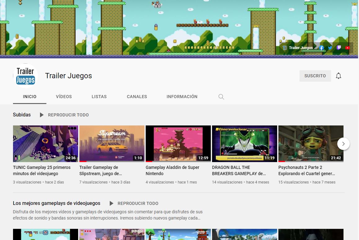The height and width of the screenshot is (240, 359).
Task: Click the Psychonauts 2 Parte 2 title
Action: pyautogui.click(x=307, y=170)
